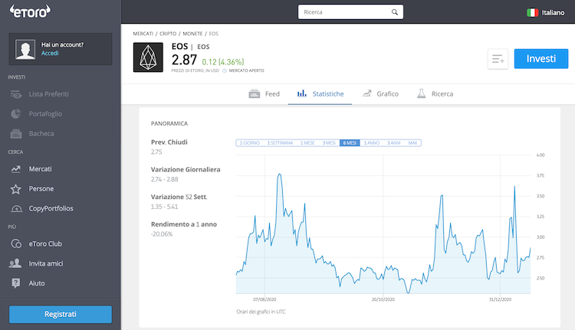The image size is (575, 330).
Task: Switch to the Feed tab
Action: tap(264, 94)
